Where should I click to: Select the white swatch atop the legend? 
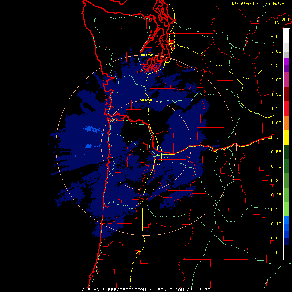tap(286, 36)
